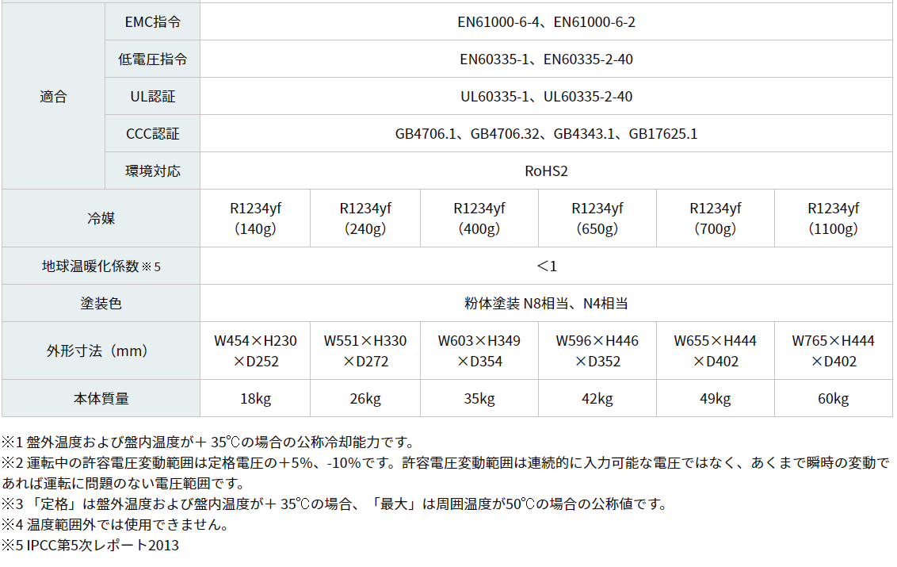Click the 18kg weight cell
Image resolution: width=897 pixels, height=567 pixels.
coord(254,398)
